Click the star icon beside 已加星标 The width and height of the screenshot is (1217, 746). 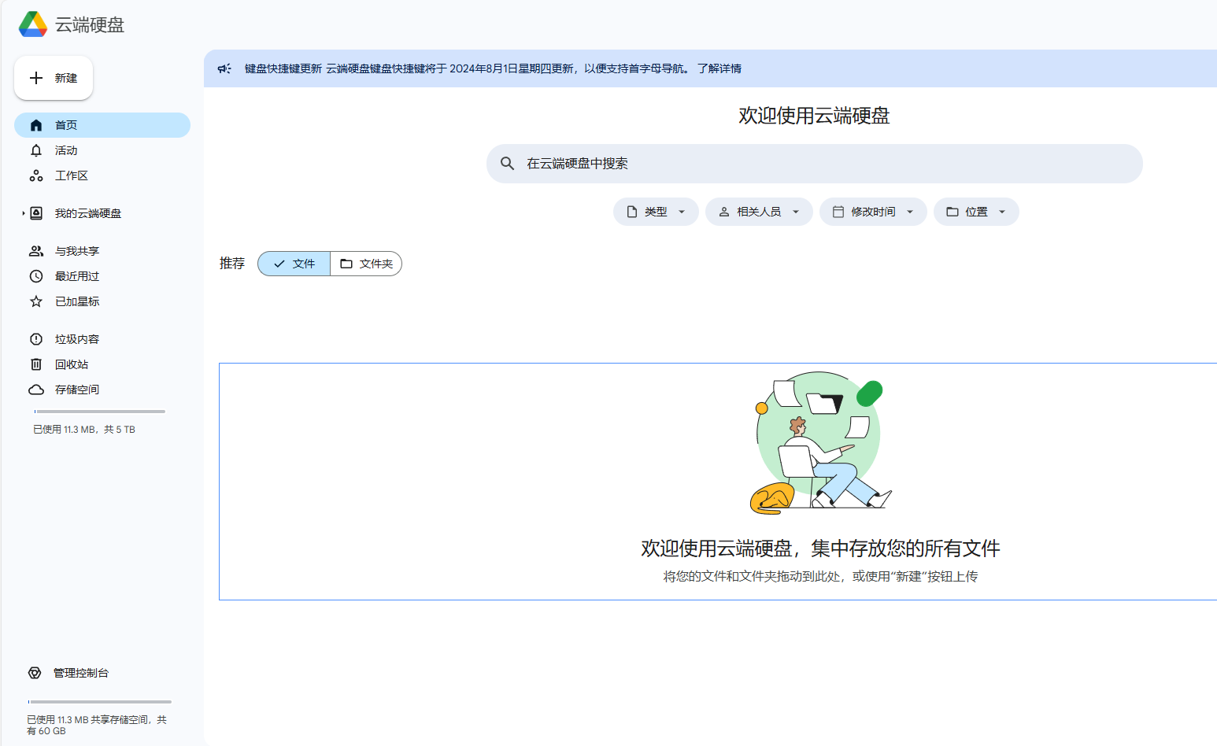click(36, 301)
